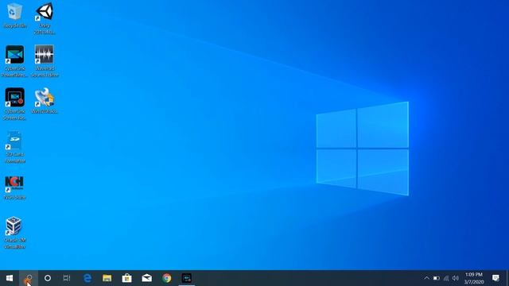The image size is (509, 286).
Task: Select the wrench and shield shortcut icon
Action: click(x=45, y=101)
